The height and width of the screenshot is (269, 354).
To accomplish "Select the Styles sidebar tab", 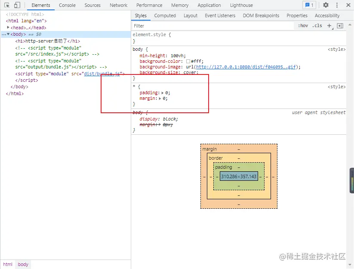I will (141, 15).
